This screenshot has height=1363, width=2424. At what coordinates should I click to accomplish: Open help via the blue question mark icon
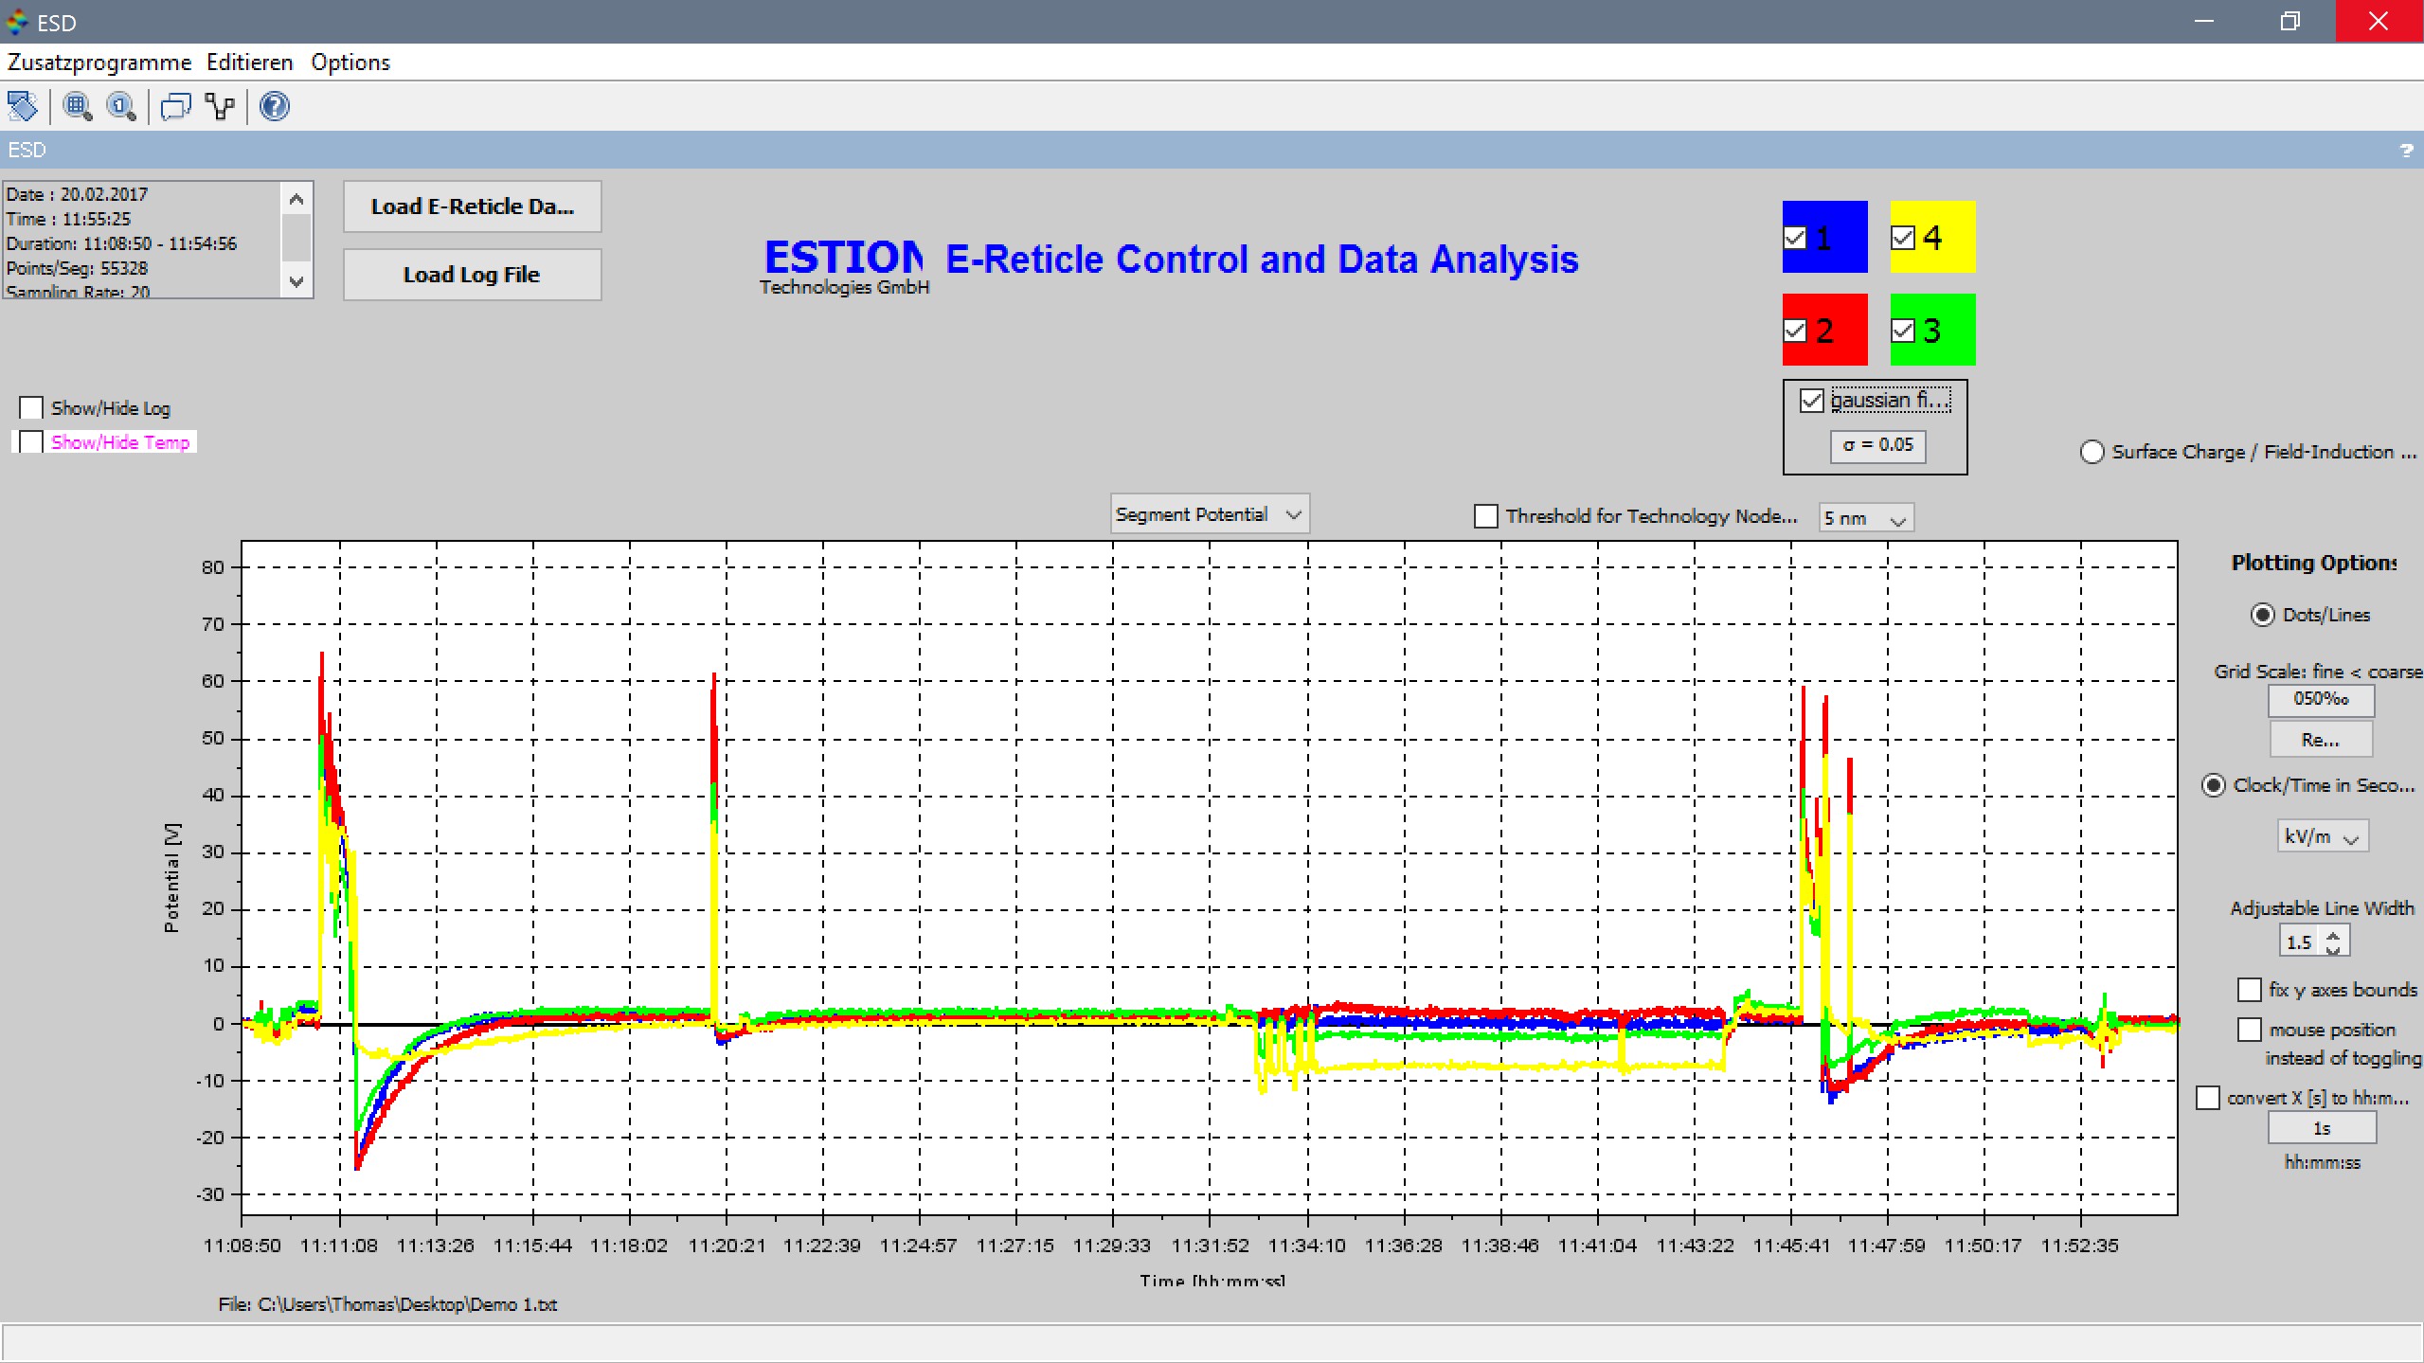275,106
